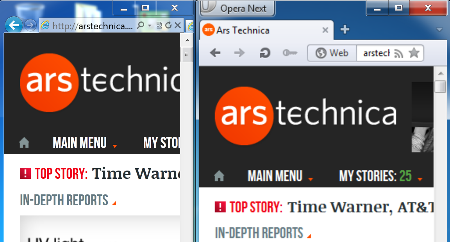Screen dimensions: 450x242
Task: Reload the page in Opera
Action: [x=265, y=53]
